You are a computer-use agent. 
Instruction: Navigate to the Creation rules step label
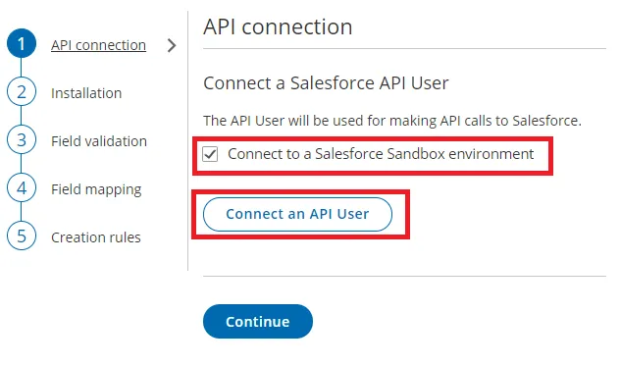96,237
